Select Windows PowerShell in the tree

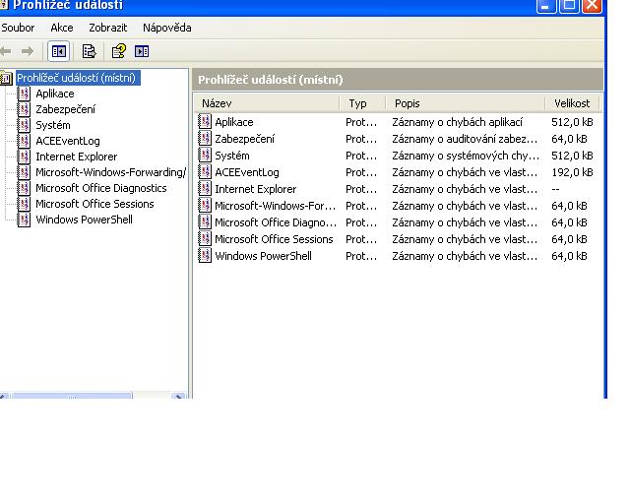[84, 220]
